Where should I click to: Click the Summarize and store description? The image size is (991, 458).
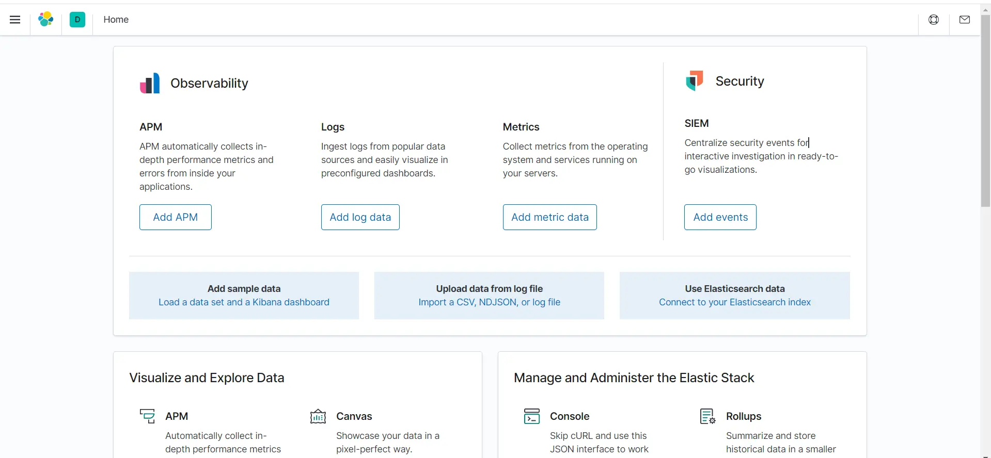(x=781, y=443)
